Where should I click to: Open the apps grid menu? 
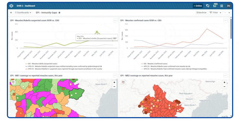222,6
